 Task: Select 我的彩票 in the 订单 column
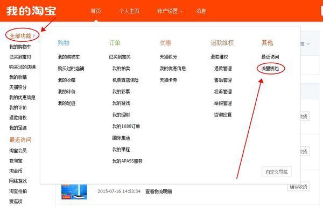121,92
